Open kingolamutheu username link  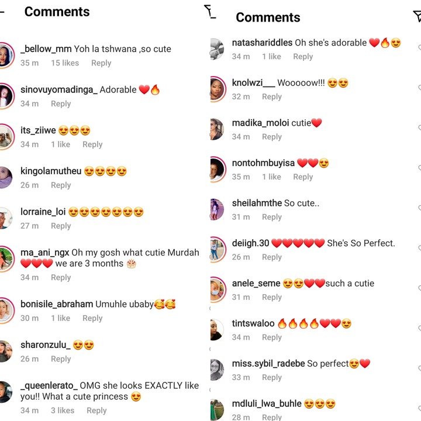coord(51,171)
